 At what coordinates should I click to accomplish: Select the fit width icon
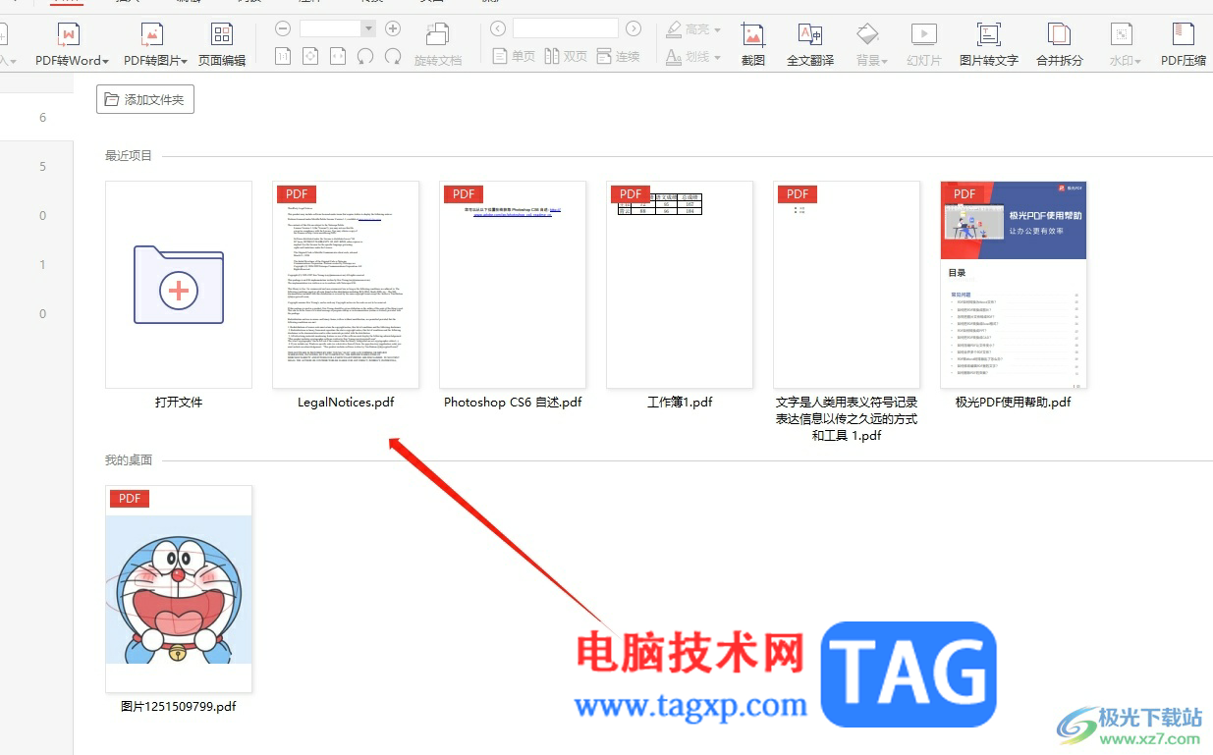(338, 56)
